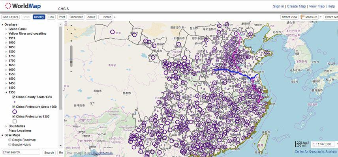Screen dimensions: 338x157
Task: Click the Help link
Action: [331, 6]
